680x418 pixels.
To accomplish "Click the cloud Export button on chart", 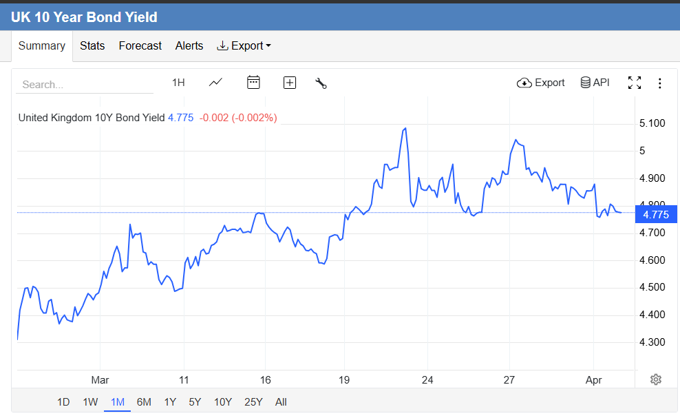I will [541, 83].
